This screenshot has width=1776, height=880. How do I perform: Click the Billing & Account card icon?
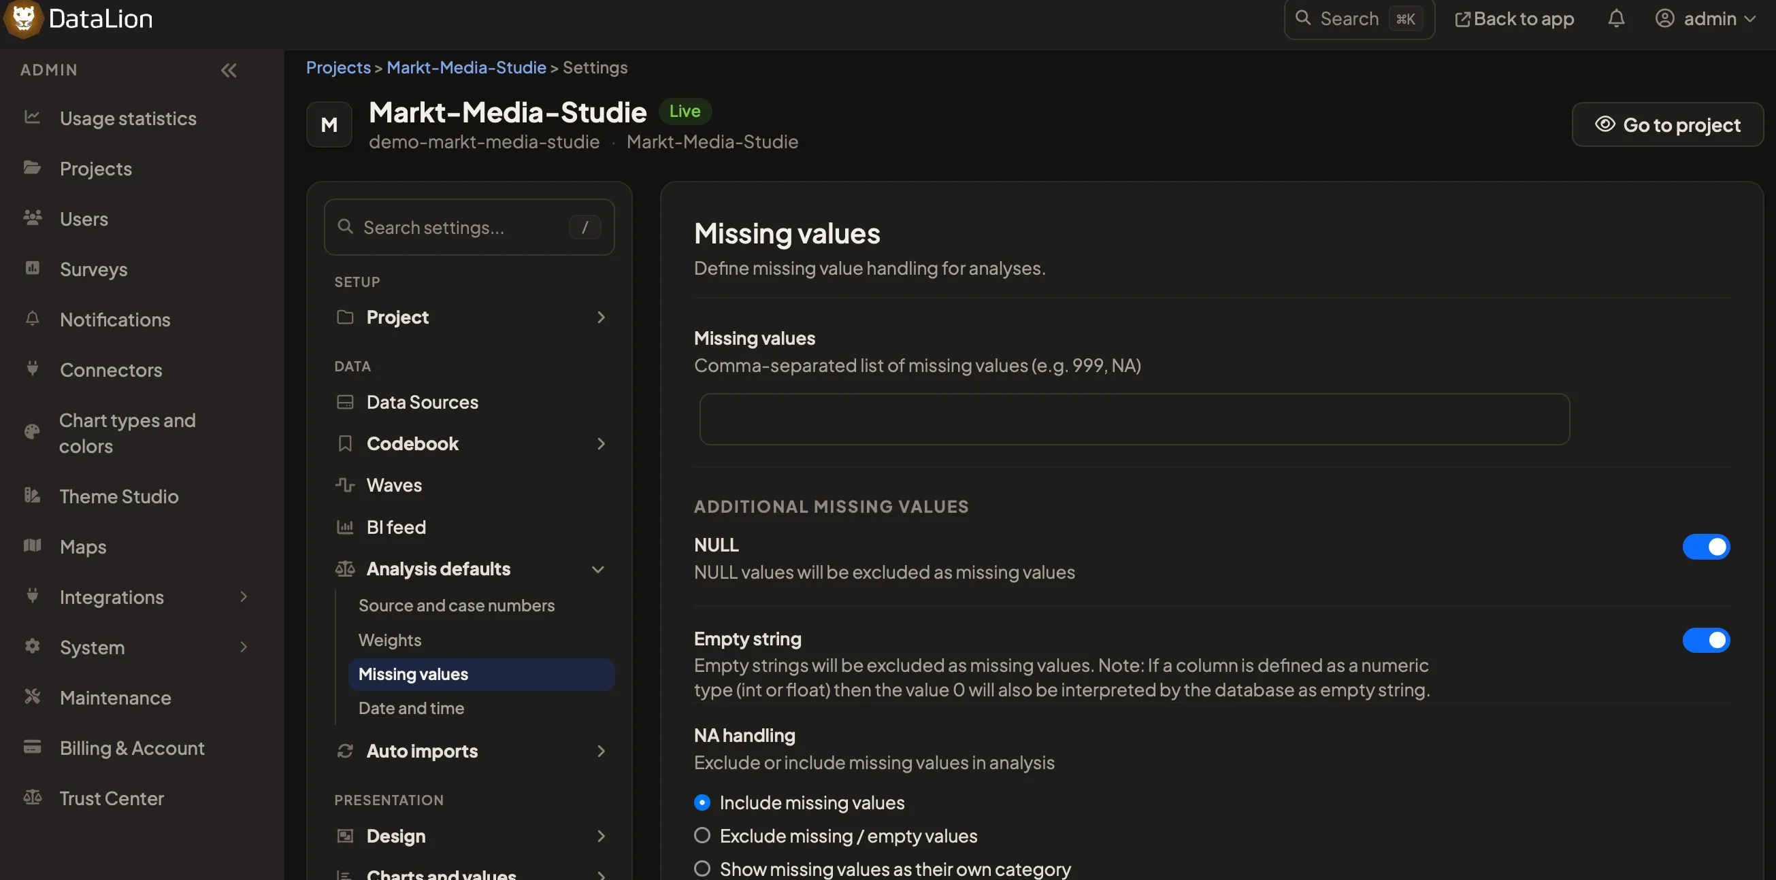coord(32,747)
